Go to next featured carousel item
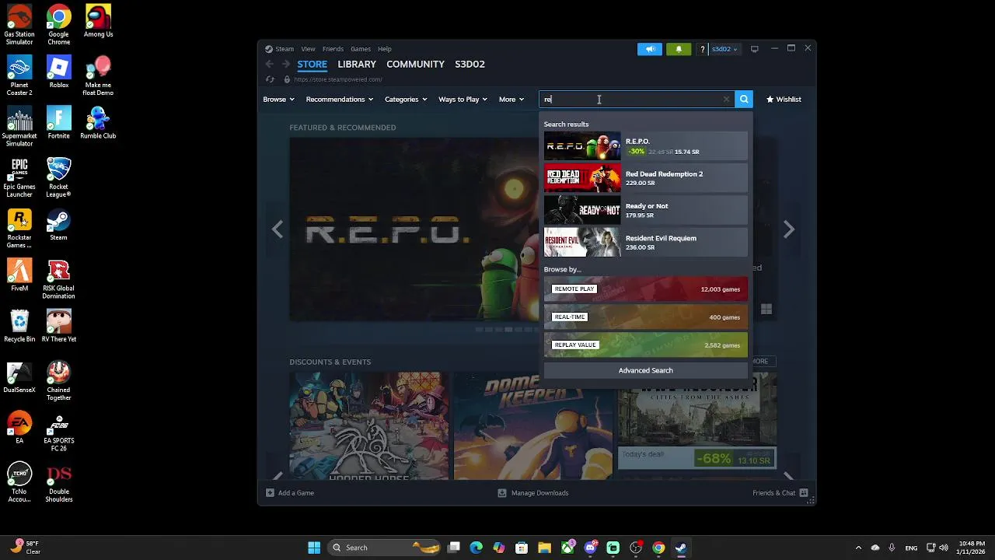The width and height of the screenshot is (995, 560). tap(789, 229)
